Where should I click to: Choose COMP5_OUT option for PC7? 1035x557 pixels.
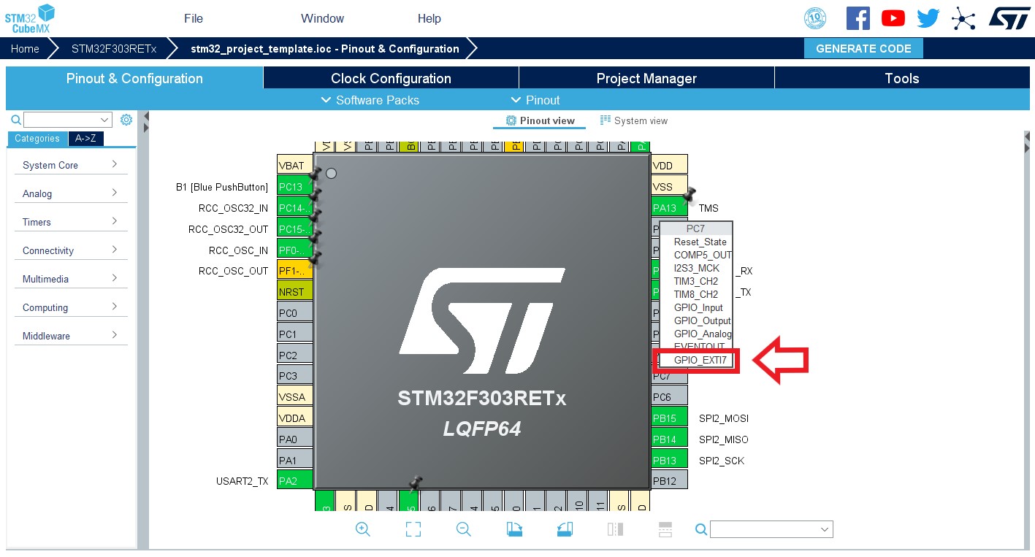tap(696, 255)
